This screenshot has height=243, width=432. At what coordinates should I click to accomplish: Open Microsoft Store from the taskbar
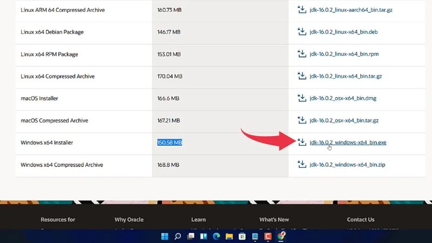coord(242,237)
